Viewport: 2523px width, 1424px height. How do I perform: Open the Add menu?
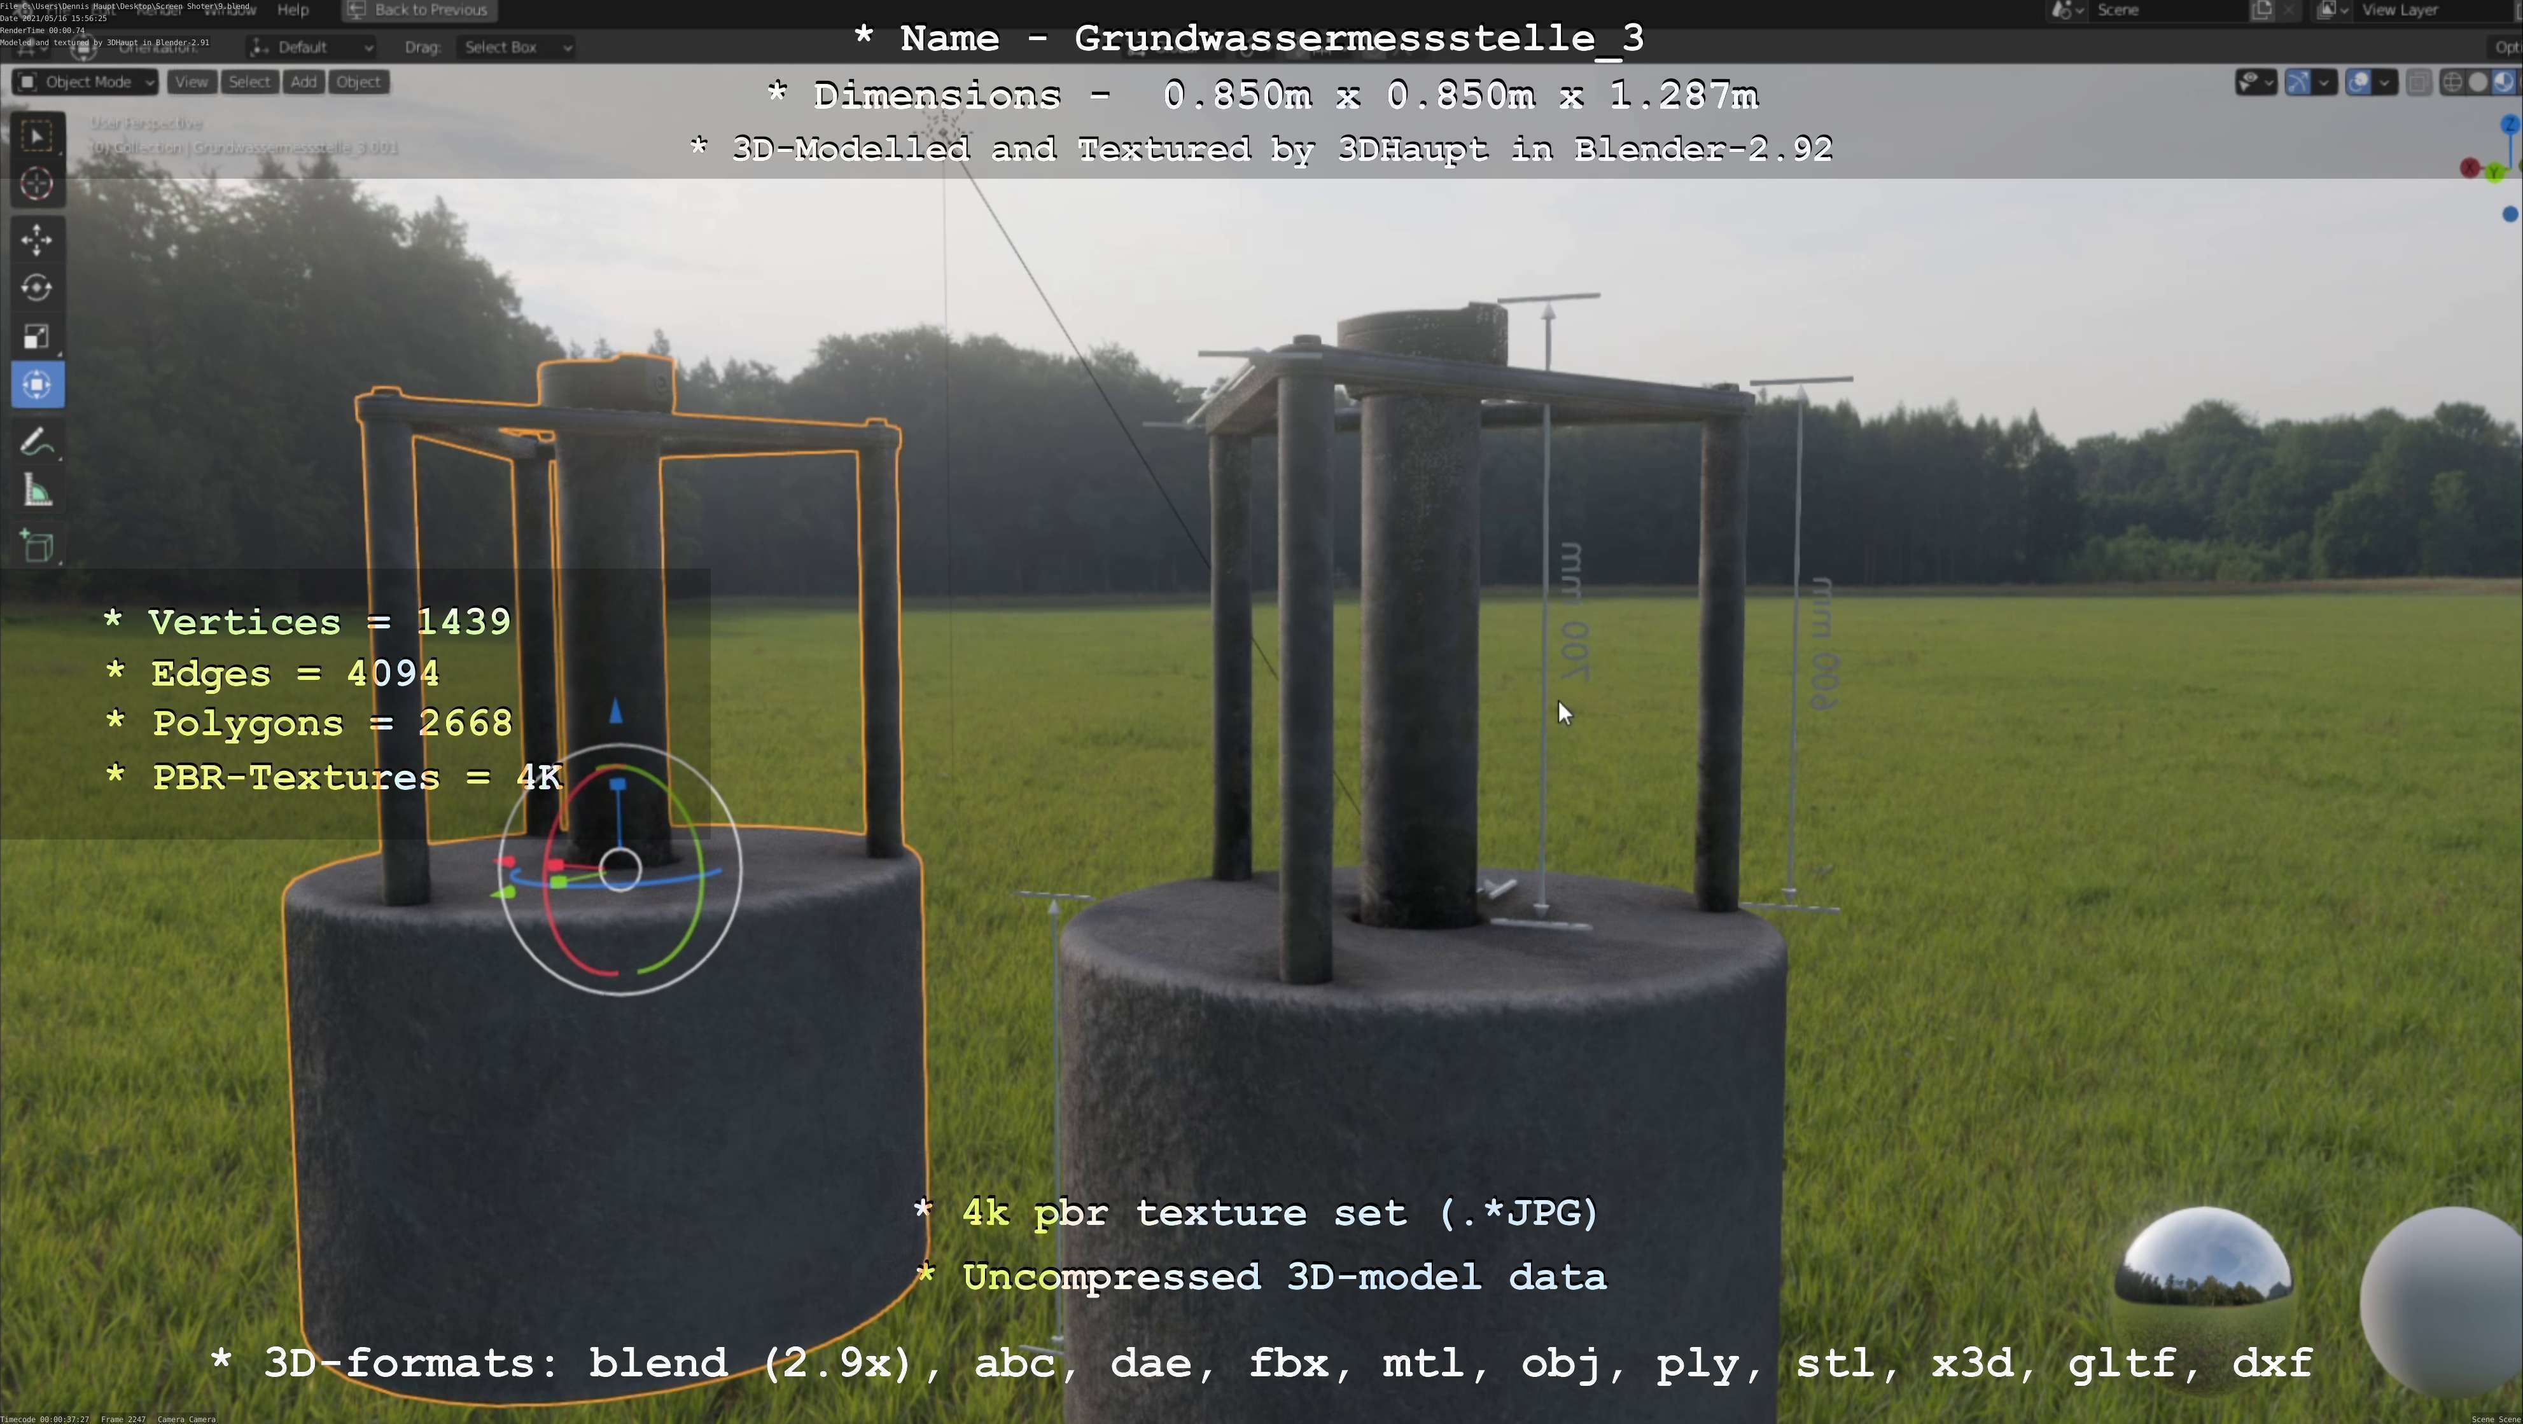point(304,82)
